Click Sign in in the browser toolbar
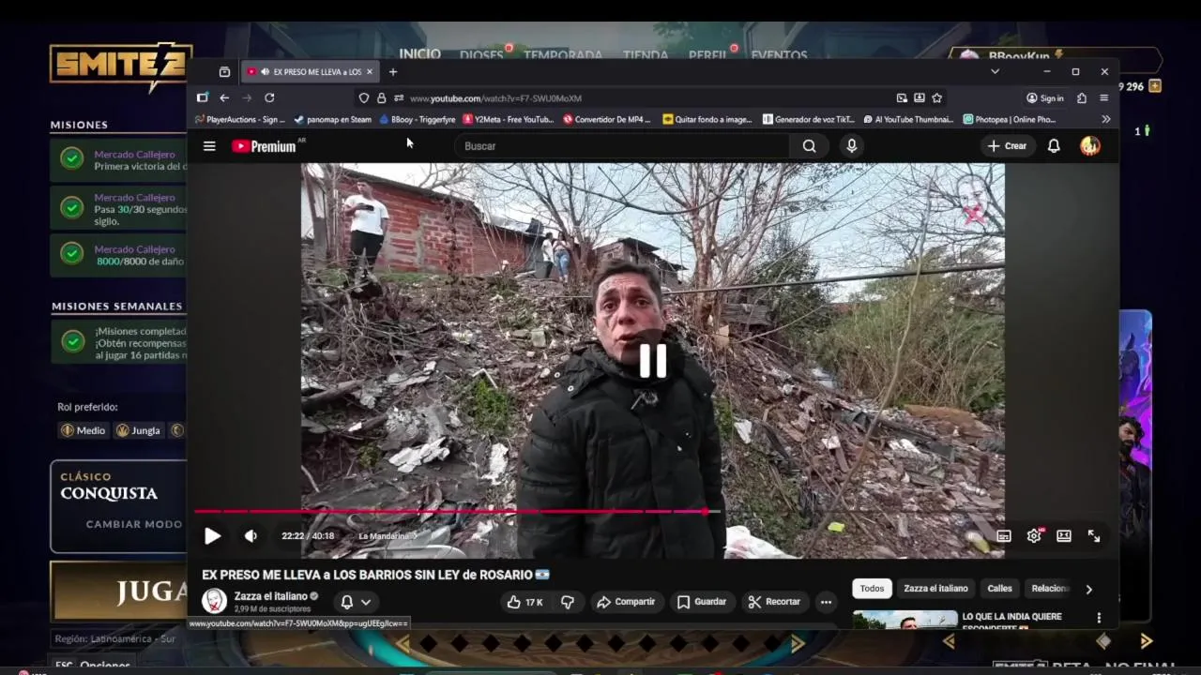This screenshot has width=1201, height=675. 1045,97
